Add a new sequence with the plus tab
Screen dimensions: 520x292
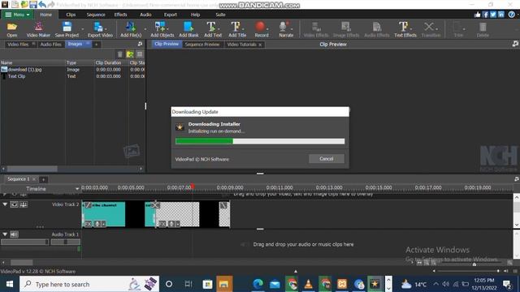coord(43,179)
